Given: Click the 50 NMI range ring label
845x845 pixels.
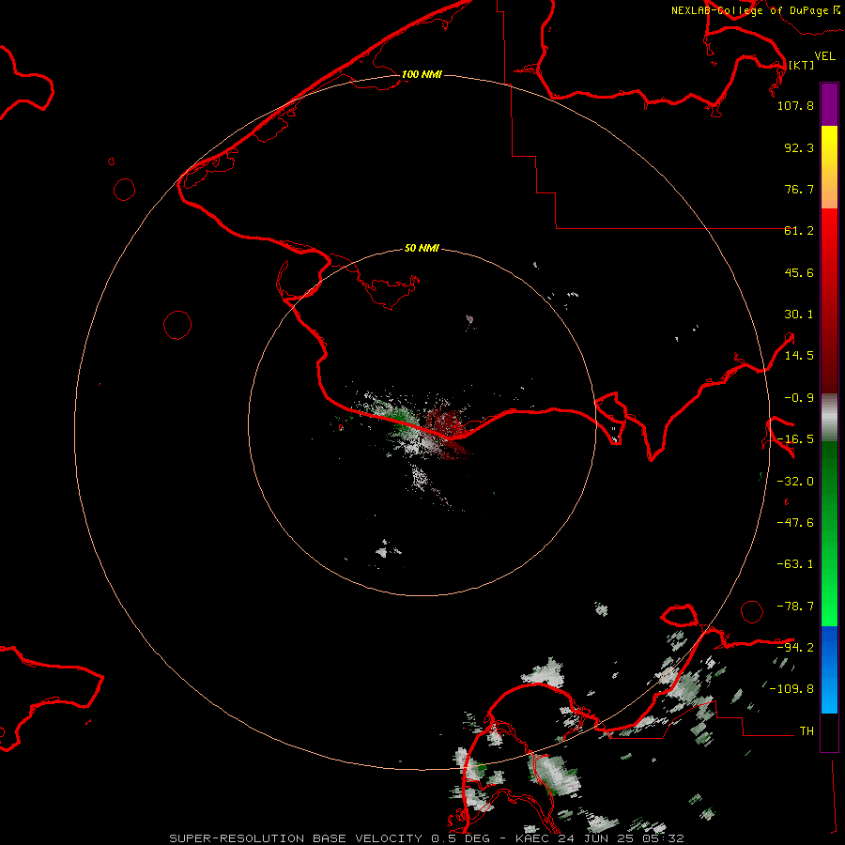Looking at the screenshot, I should 422,248.
